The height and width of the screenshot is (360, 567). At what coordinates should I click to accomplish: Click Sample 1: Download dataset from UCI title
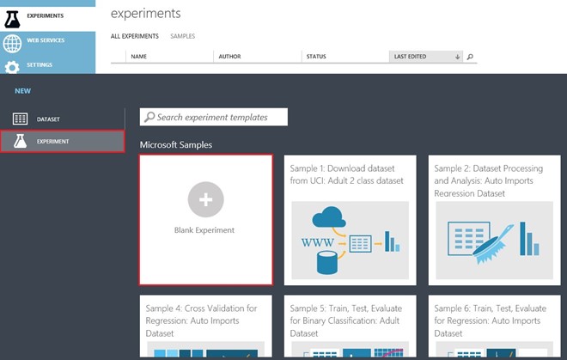[346, 174]
